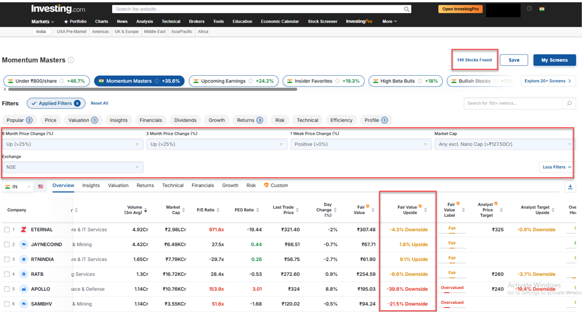Screen dimensions: 583x320
Task: Select the US flag icon next to the IN selector
Action: click(x=41, y=187)
